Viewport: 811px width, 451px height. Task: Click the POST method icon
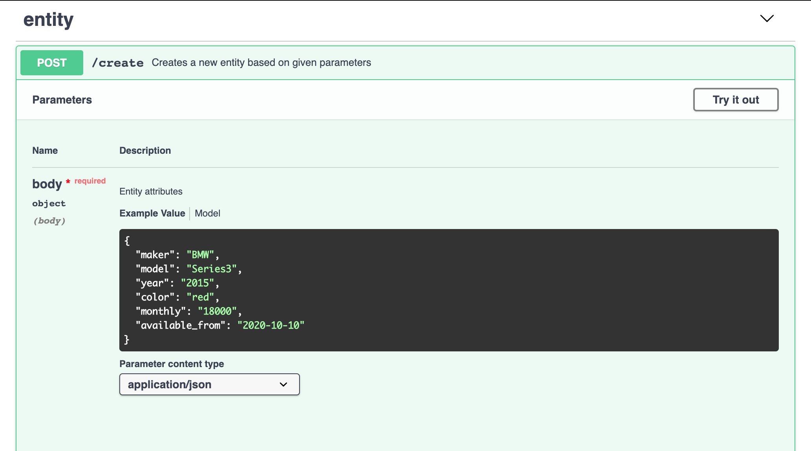(x=51, y=62)
